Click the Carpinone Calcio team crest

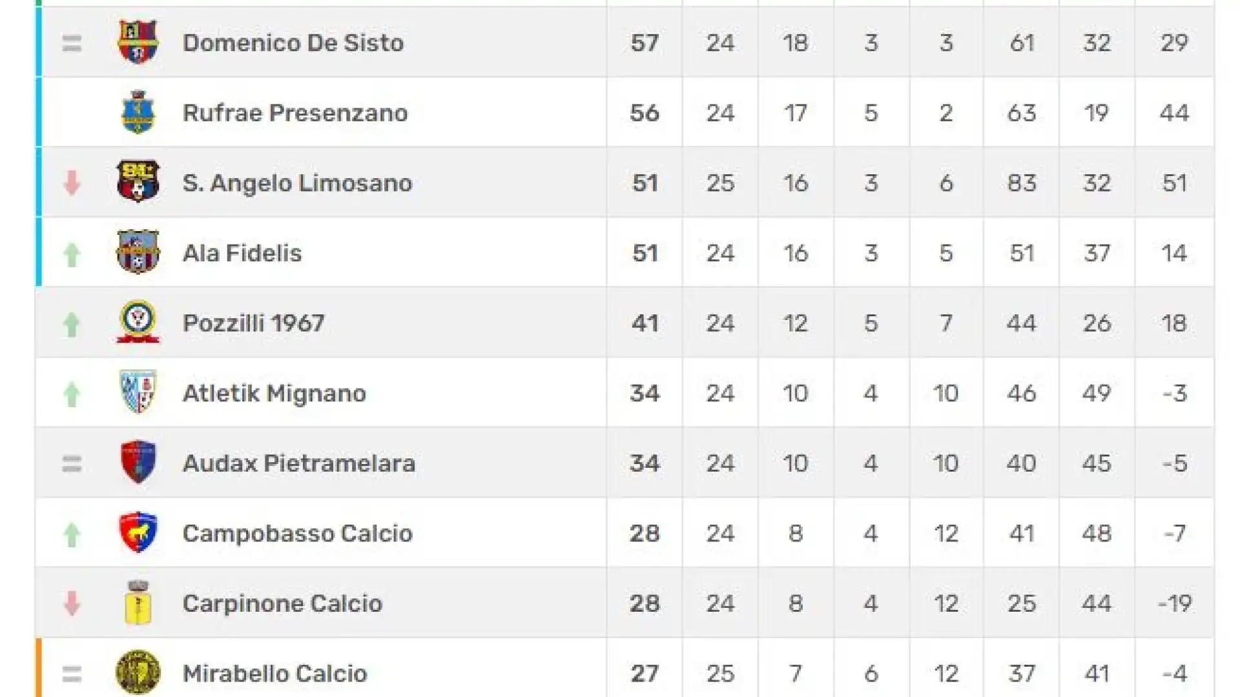pos(138,603)
